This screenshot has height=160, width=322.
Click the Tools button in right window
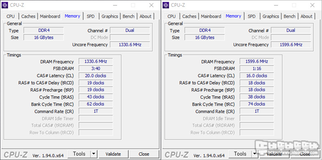coord(240,154)
